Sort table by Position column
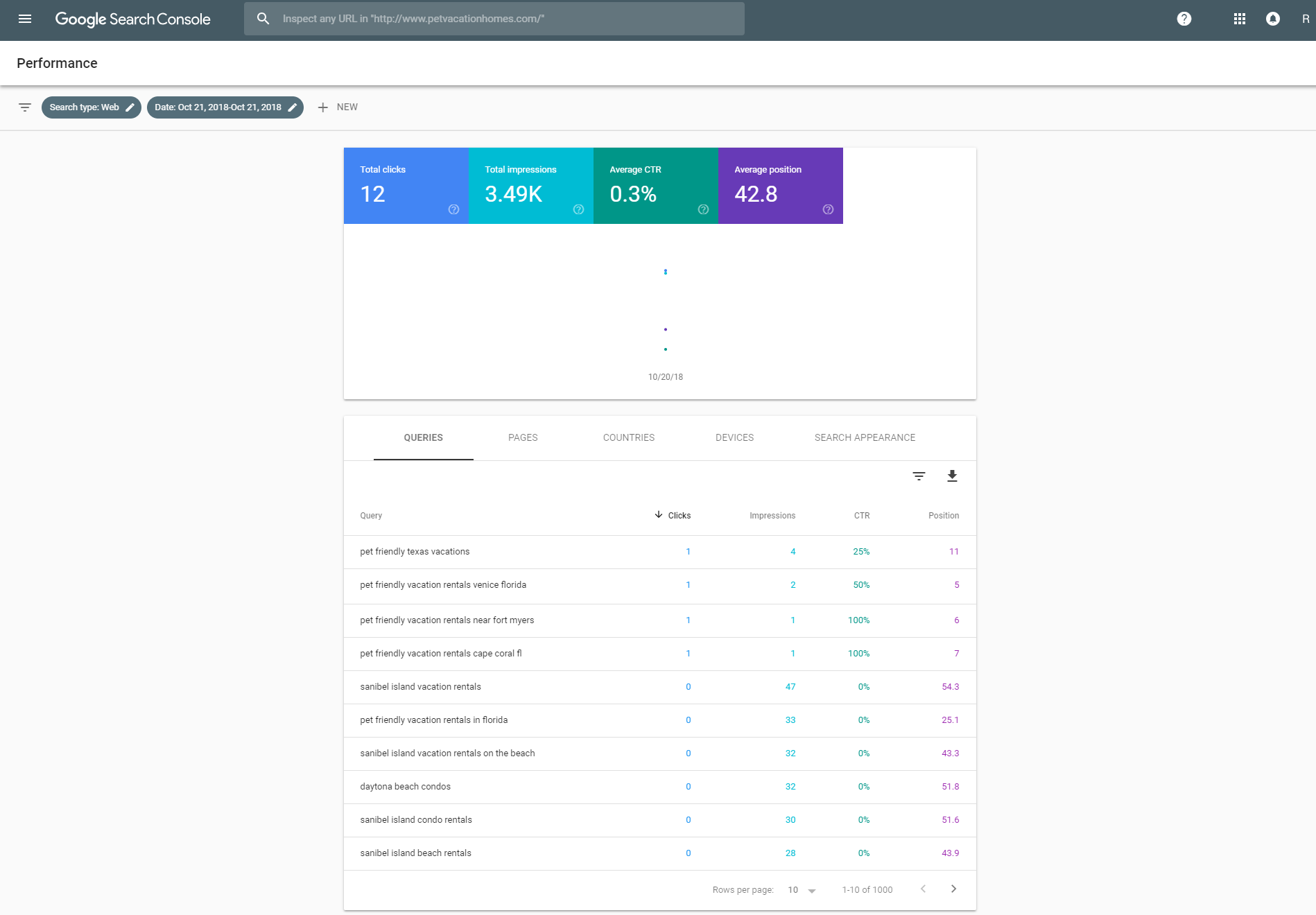The image size is (1316, 915). pos(944,516)
